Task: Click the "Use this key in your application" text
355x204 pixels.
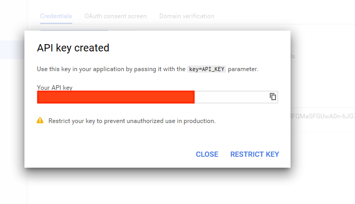Action: pyautogui.click(x=81, y=69)
